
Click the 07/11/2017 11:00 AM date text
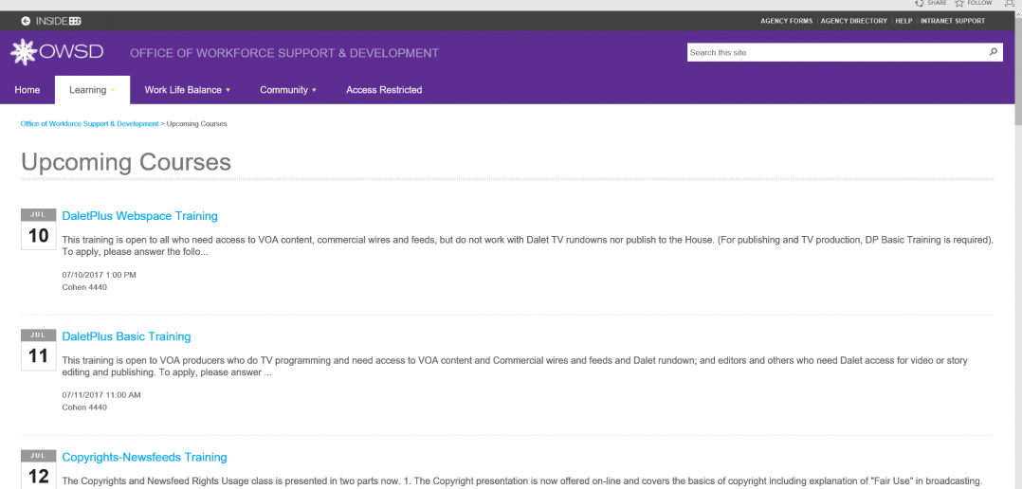click(101, 394)
